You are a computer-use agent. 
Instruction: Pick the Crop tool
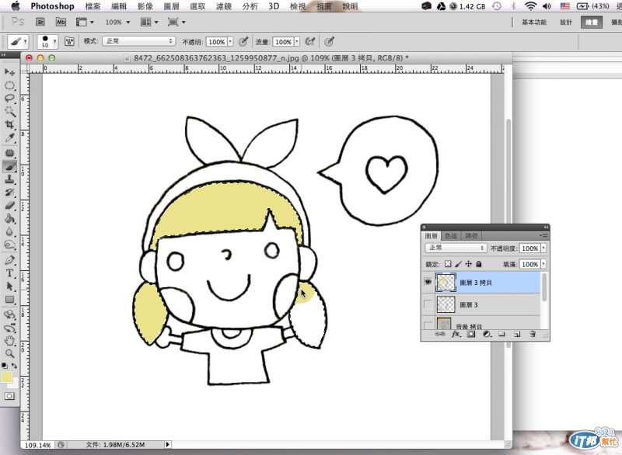coord(10,125)
